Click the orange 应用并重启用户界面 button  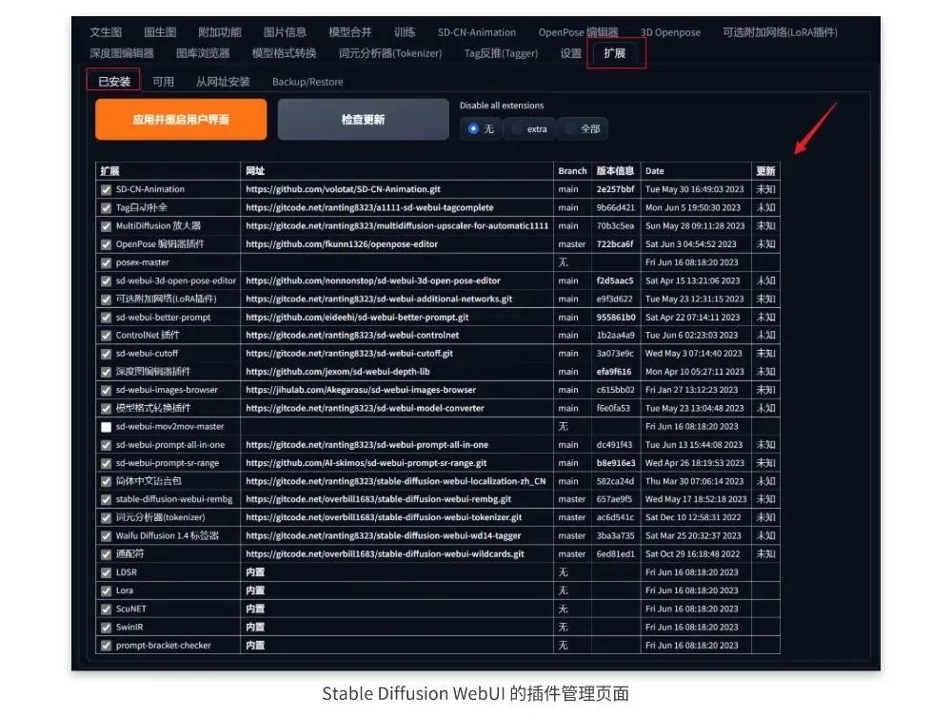[x=181, y=120]
